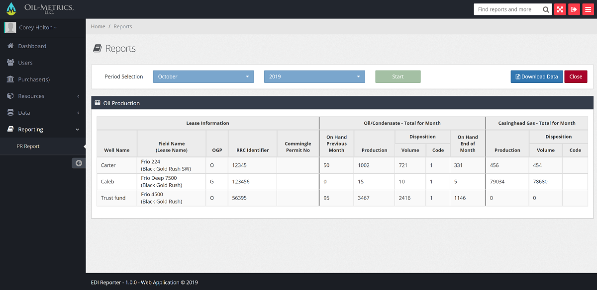Toggle fullscreen with the expand icon
Screen dimensions: 597x290
pyautogui.click(x=560, y=9)
